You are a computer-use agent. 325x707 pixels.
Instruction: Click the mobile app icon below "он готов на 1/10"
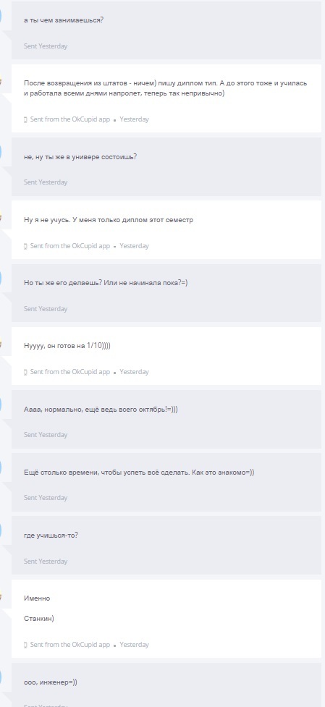tap(25, 372)
